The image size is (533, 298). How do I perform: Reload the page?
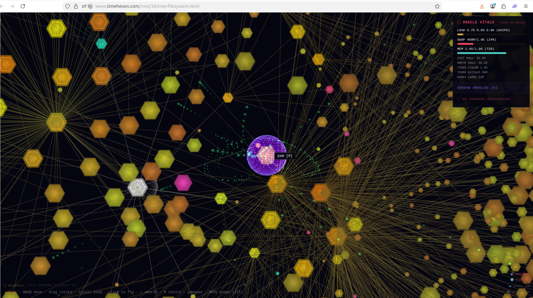point(23,6)
